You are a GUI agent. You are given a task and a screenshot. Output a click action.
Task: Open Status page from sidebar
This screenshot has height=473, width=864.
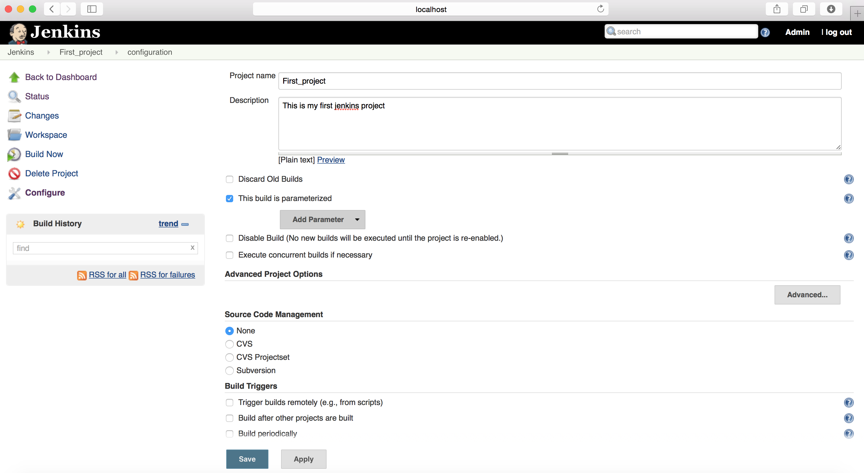pos(37,97)
